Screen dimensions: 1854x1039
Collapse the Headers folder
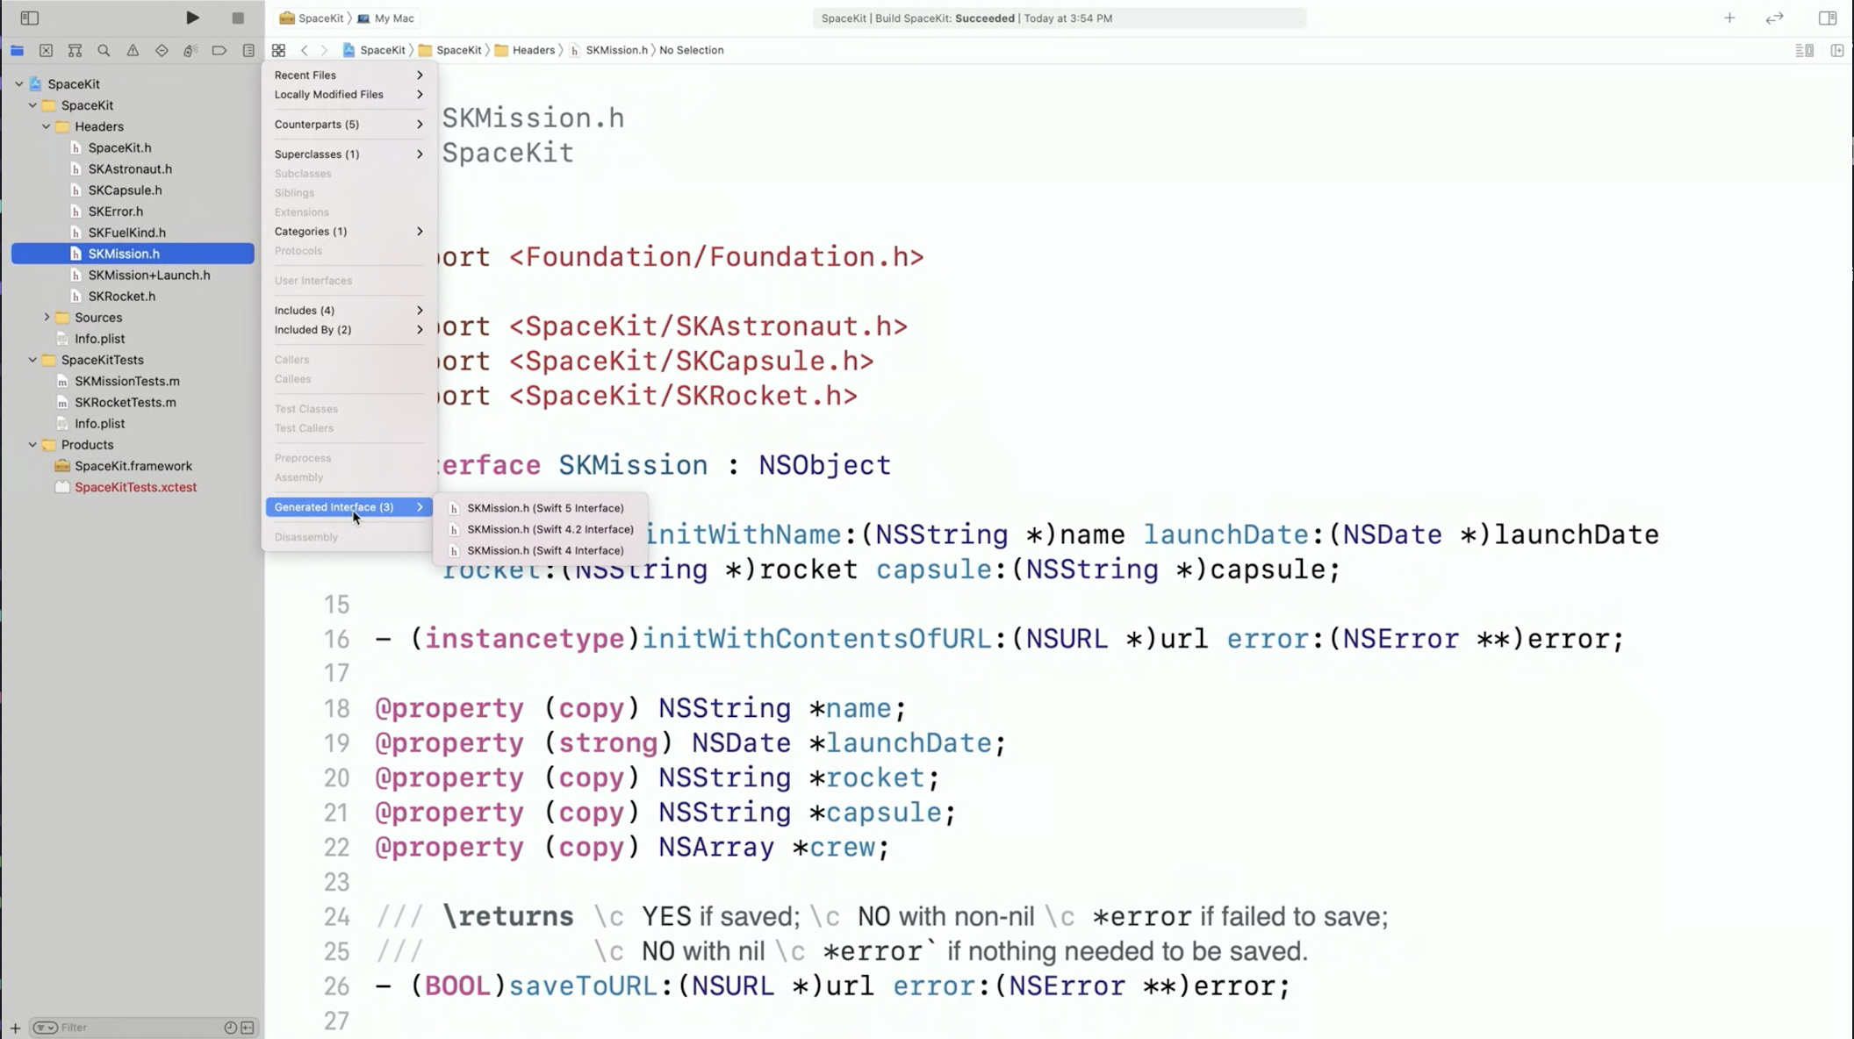[x=47, y=126]
